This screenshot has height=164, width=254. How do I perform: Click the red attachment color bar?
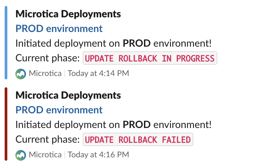click(6, 124)
